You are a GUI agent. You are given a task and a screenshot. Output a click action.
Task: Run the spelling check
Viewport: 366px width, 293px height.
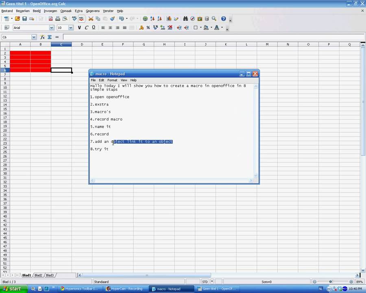click(x=74, y=19)
